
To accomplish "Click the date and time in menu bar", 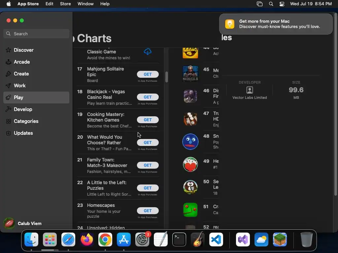I will click(311, 4).
